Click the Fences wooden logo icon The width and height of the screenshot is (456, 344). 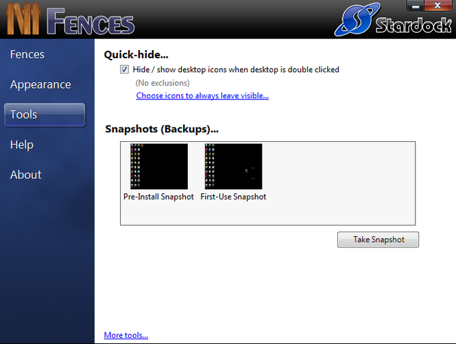pos(23,19)
